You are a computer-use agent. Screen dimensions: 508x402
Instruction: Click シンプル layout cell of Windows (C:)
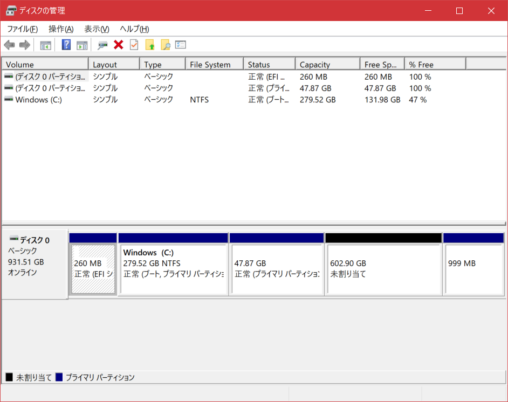(x=105, y=100)
